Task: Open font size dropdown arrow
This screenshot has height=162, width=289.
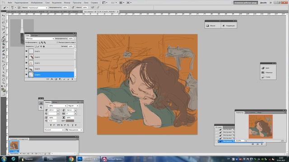Action: [x=58, y=110]
